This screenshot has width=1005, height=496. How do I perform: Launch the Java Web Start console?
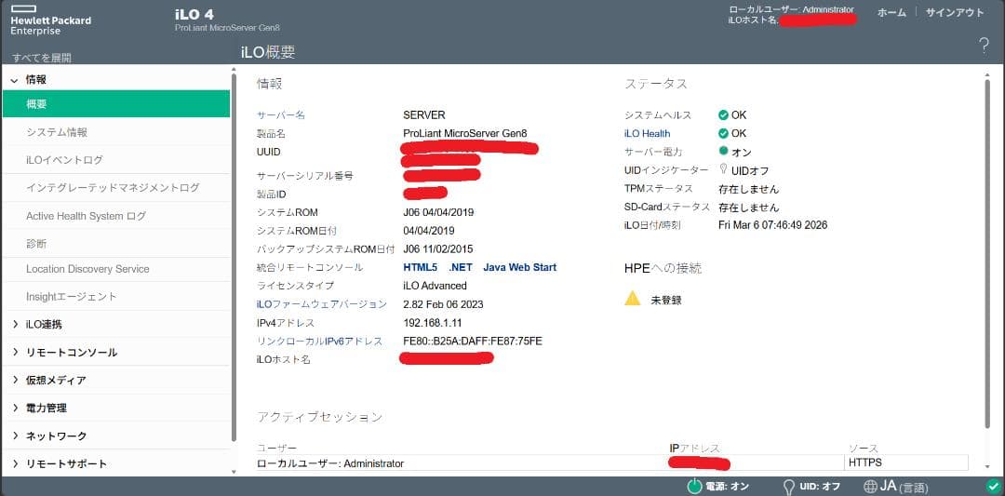520,267
